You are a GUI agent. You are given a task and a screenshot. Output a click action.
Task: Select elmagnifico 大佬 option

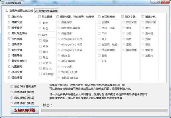(x=59, y=50)
